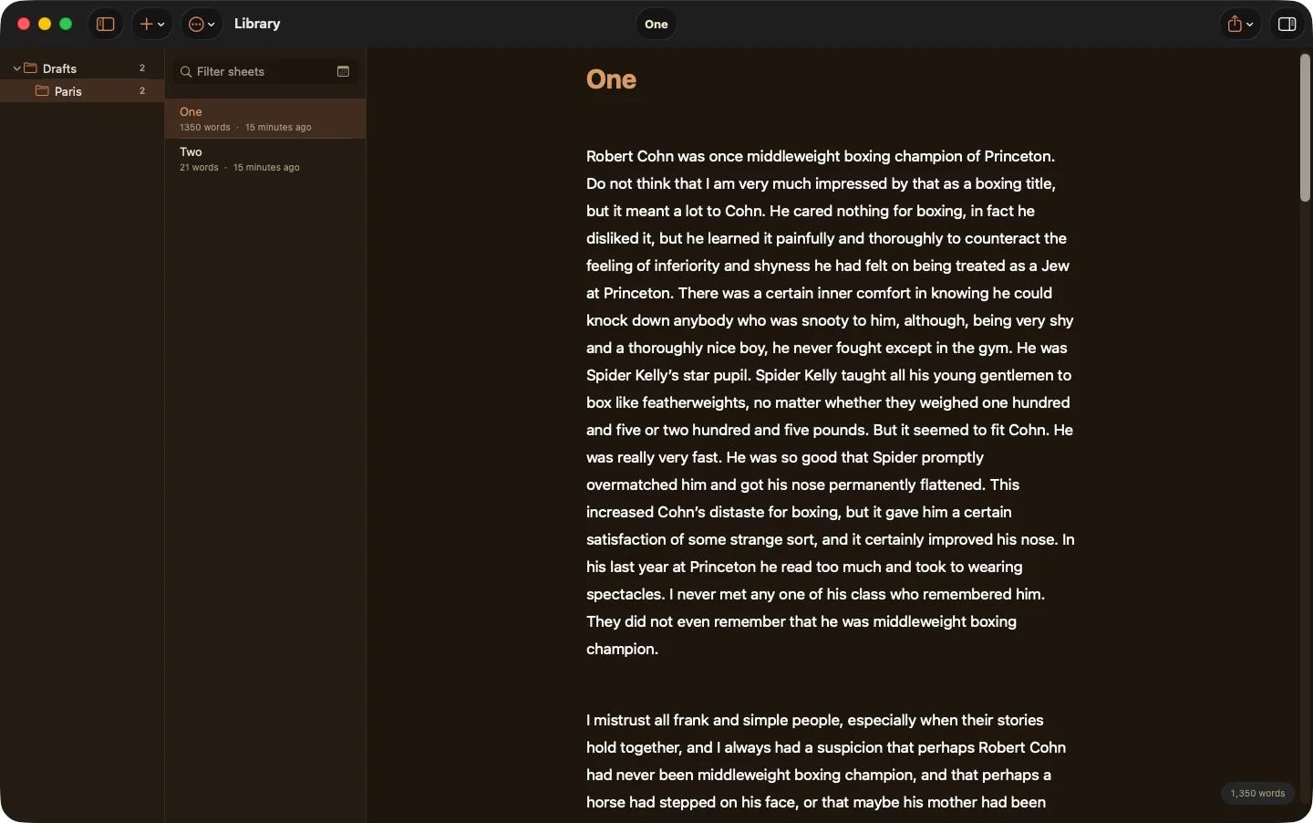1313x823 pixels.
Task: Toggle the right inspector panel
Action: pos(1287,25)
